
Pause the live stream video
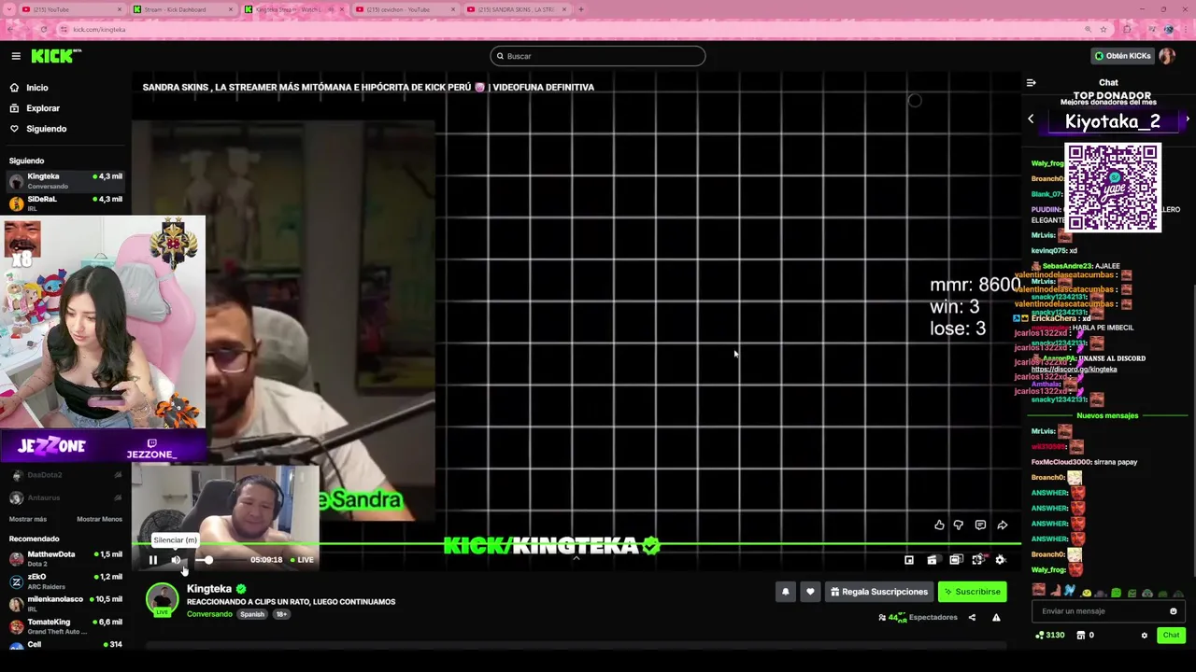point(153,560)
